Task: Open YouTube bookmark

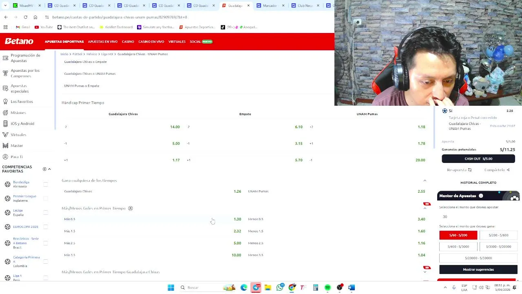Action: [x=44, y=27]
